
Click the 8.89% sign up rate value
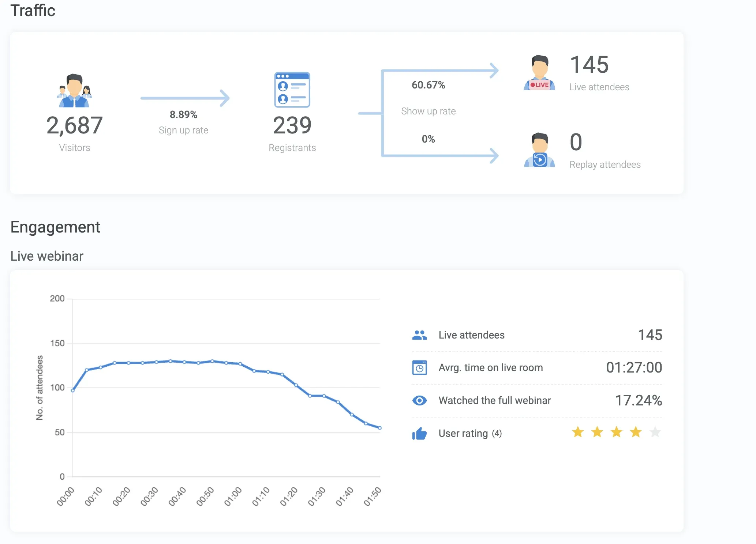click(x=183, y=114)
